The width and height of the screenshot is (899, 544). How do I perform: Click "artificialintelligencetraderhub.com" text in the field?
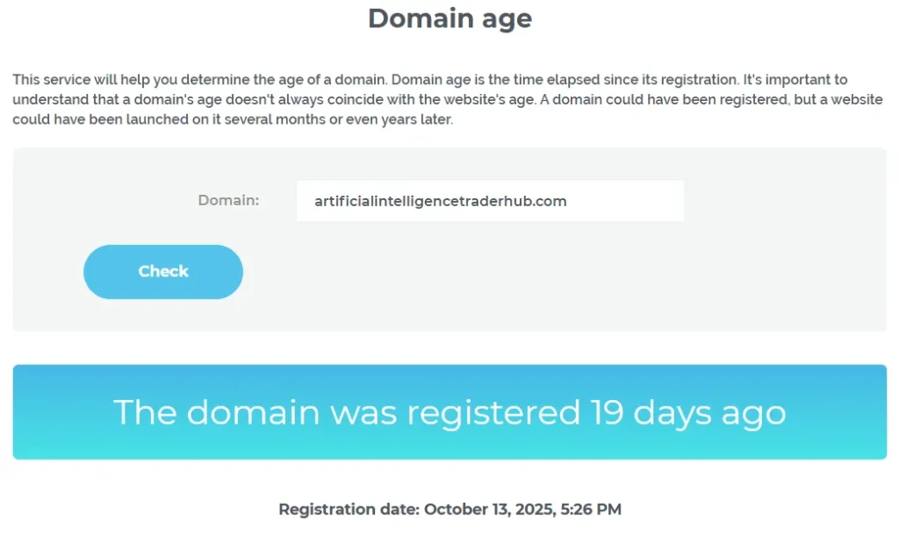tap(441, 201)
